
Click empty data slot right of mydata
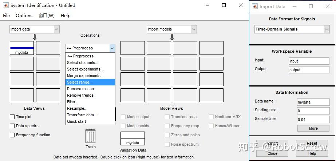pos(48,48)
